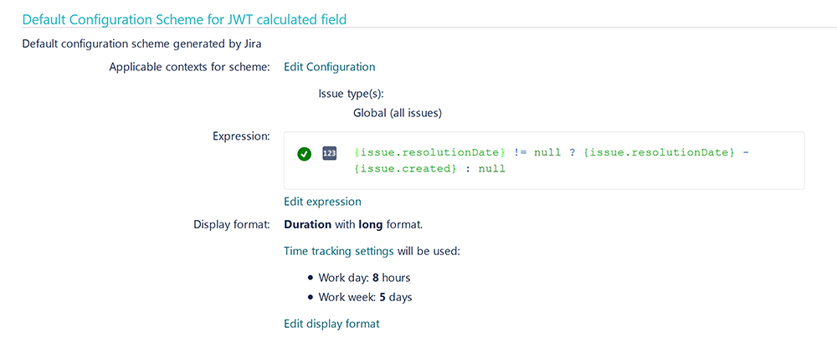Select the text 'Global (all issues)'
The height and width of the screenshot is (358, 837).
398,113
